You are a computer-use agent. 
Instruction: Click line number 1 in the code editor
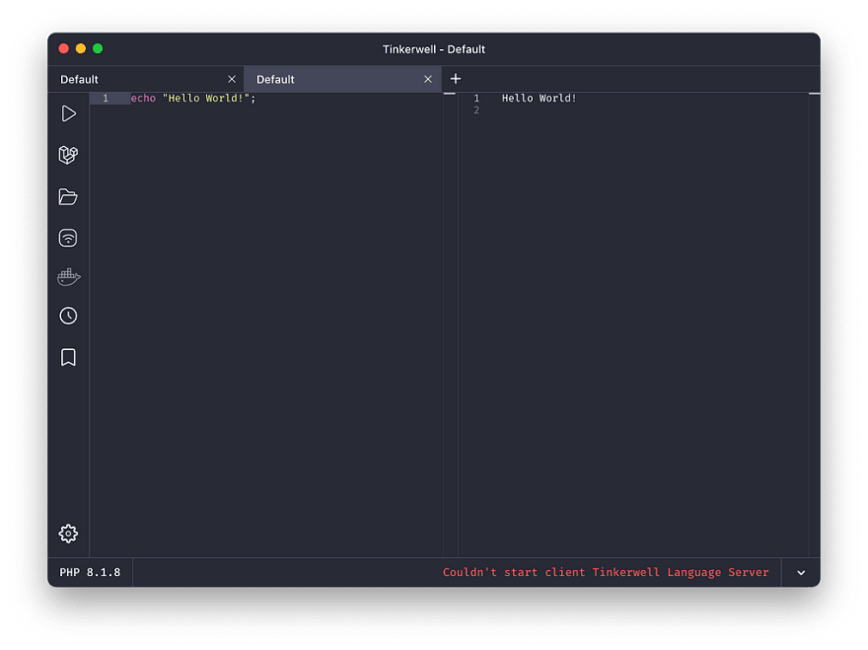click(106, 98)
